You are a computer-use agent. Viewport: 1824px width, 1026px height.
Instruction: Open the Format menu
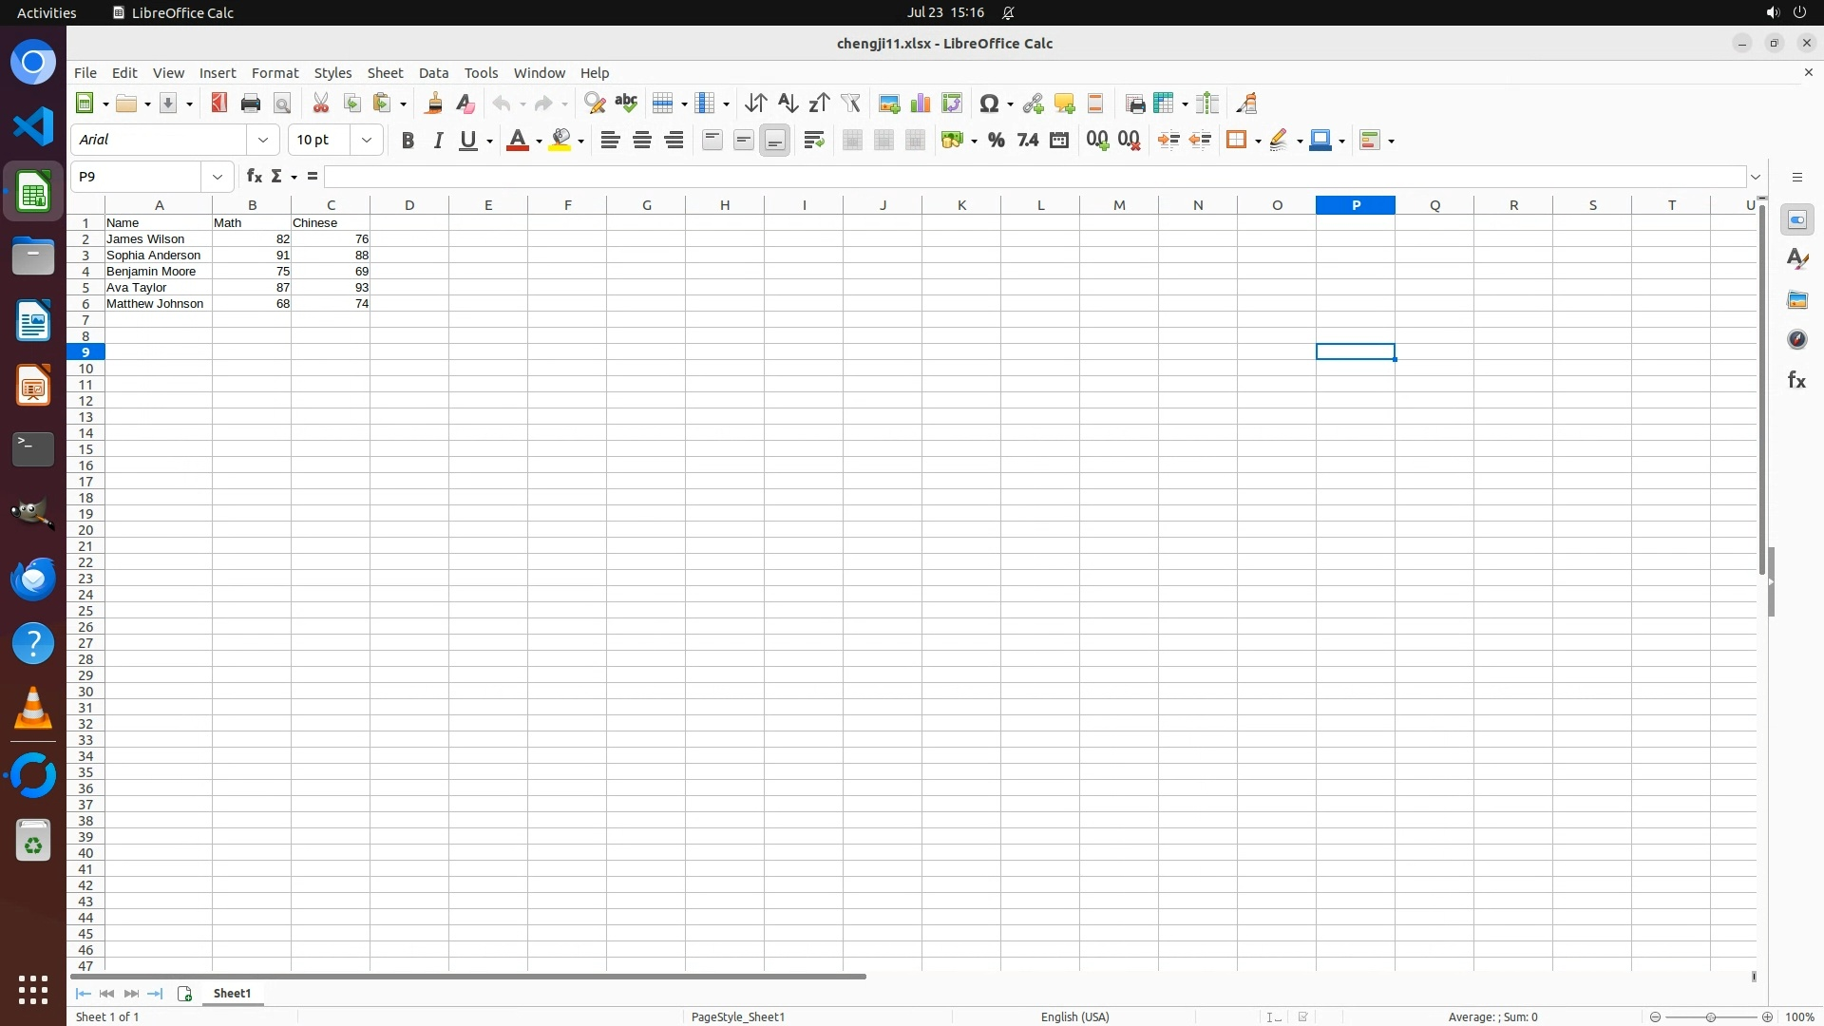pos(275,73)
